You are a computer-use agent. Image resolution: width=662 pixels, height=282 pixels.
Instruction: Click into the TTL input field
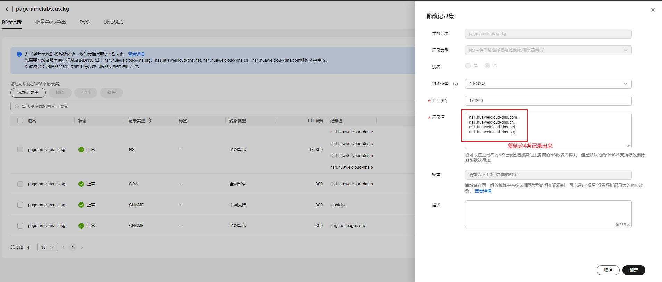pyautogui.click(x=548, y=101)
